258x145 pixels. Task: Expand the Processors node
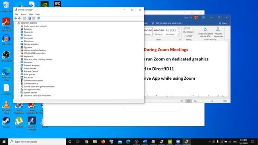pyautogui.click(x=19, y=77)
